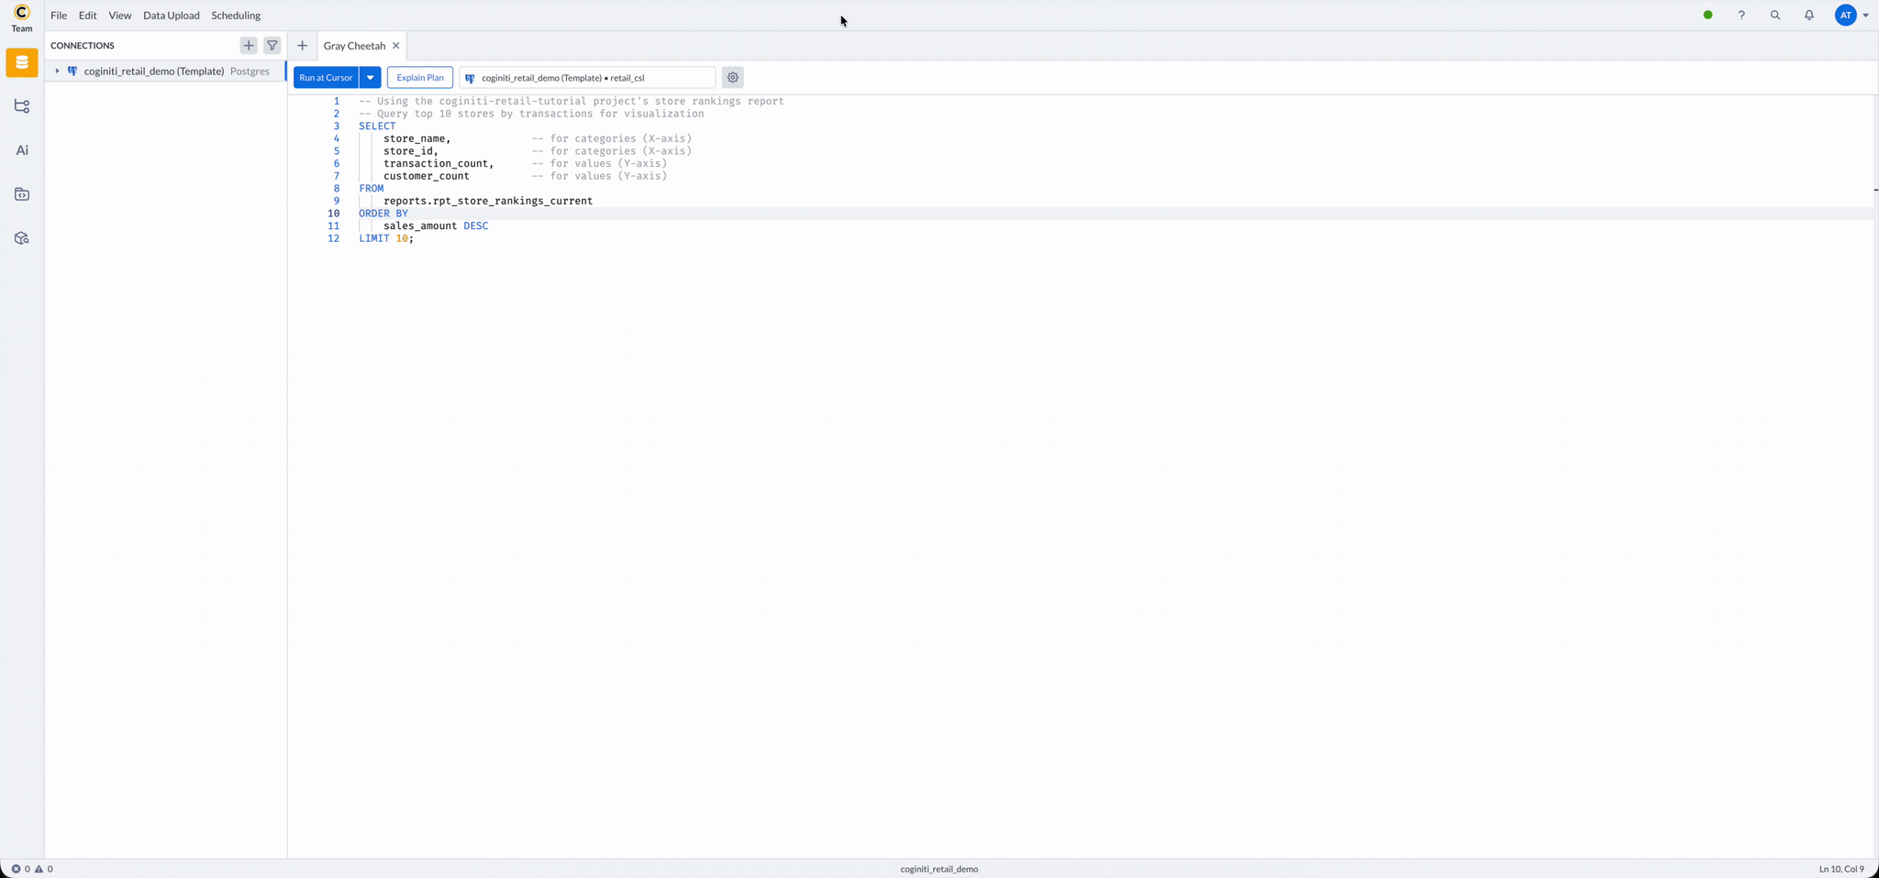Add a new connection with the plus icon
Image resolution: width=1879 pixels, height=878 pixels.
tap(248, 45)
